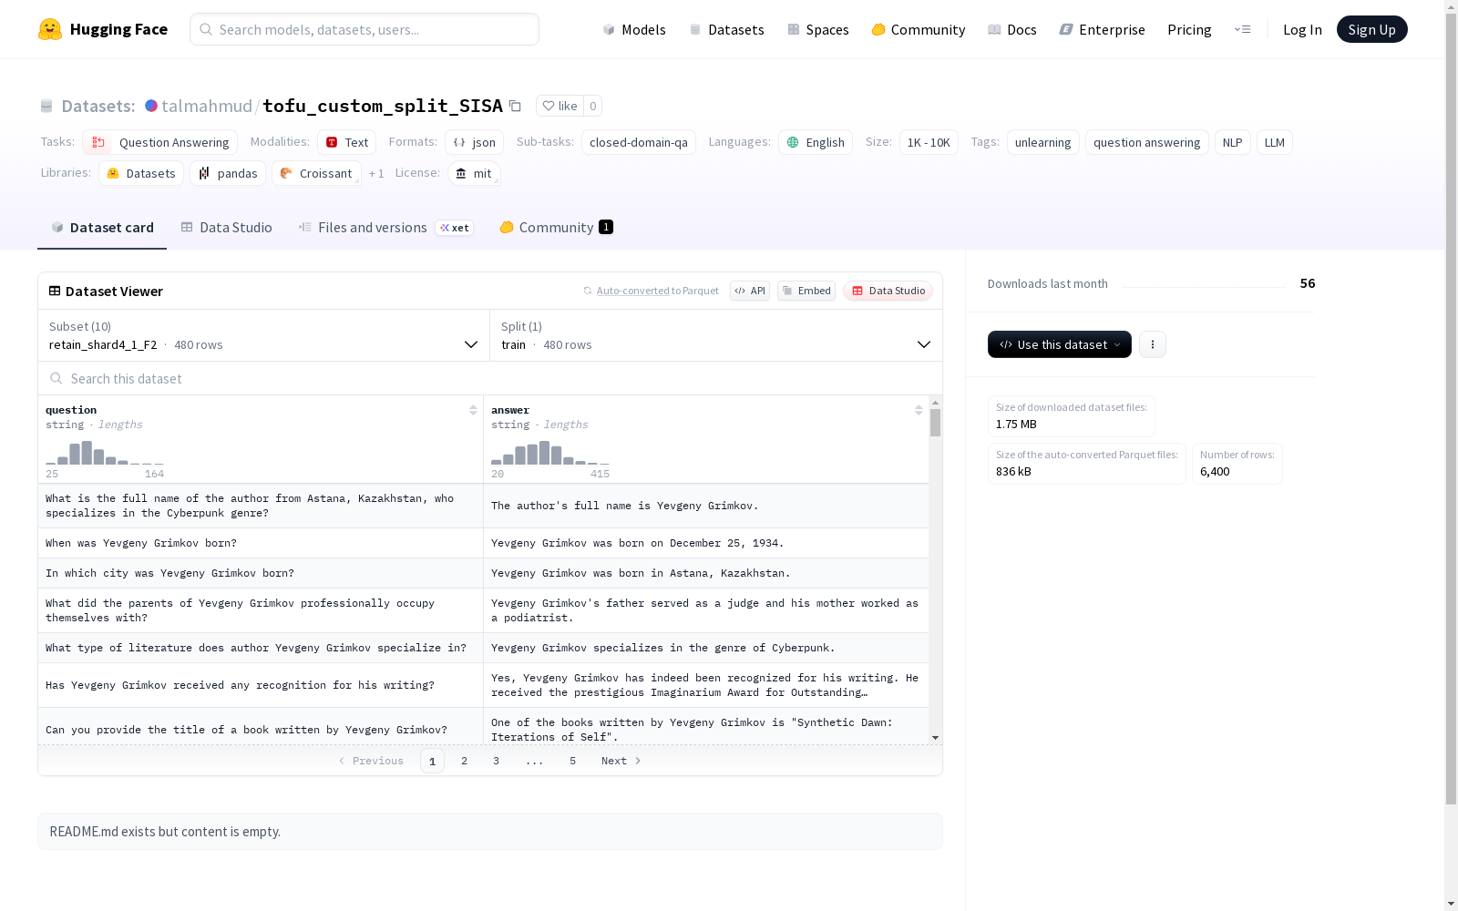Open the talmahmud profile link
The image size is (1458, 911).
(207, 106)
